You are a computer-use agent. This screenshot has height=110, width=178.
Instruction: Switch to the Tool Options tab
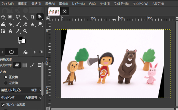coord(12,52)
